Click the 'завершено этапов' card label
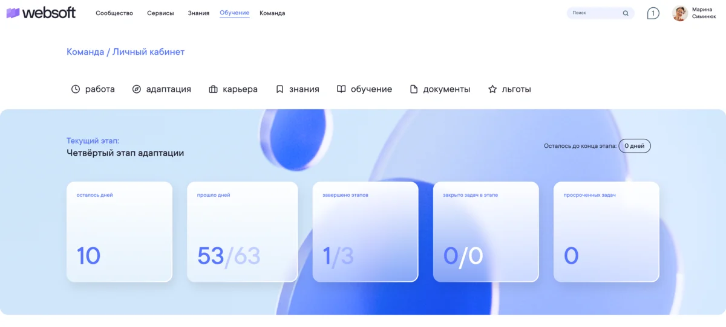The image size is (726, 327). 345,195
